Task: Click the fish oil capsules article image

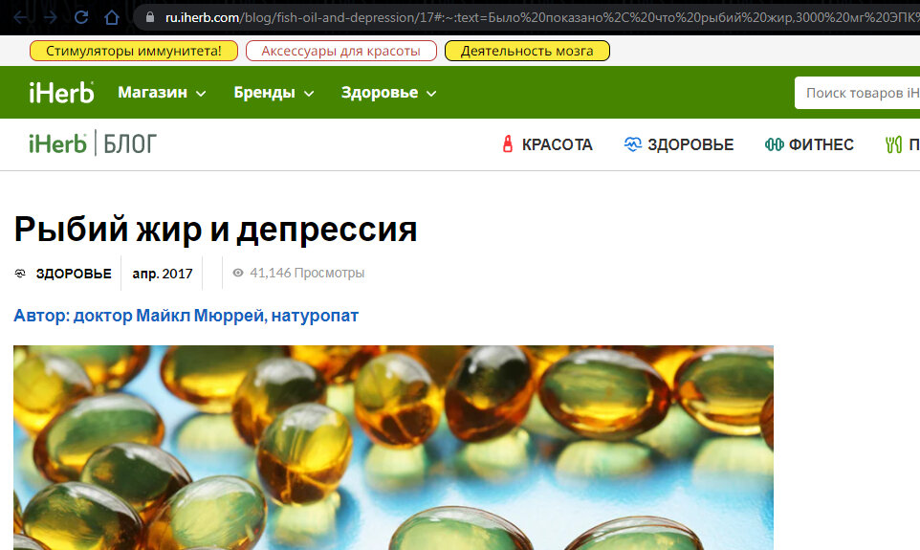Action: tap(393, 448)
